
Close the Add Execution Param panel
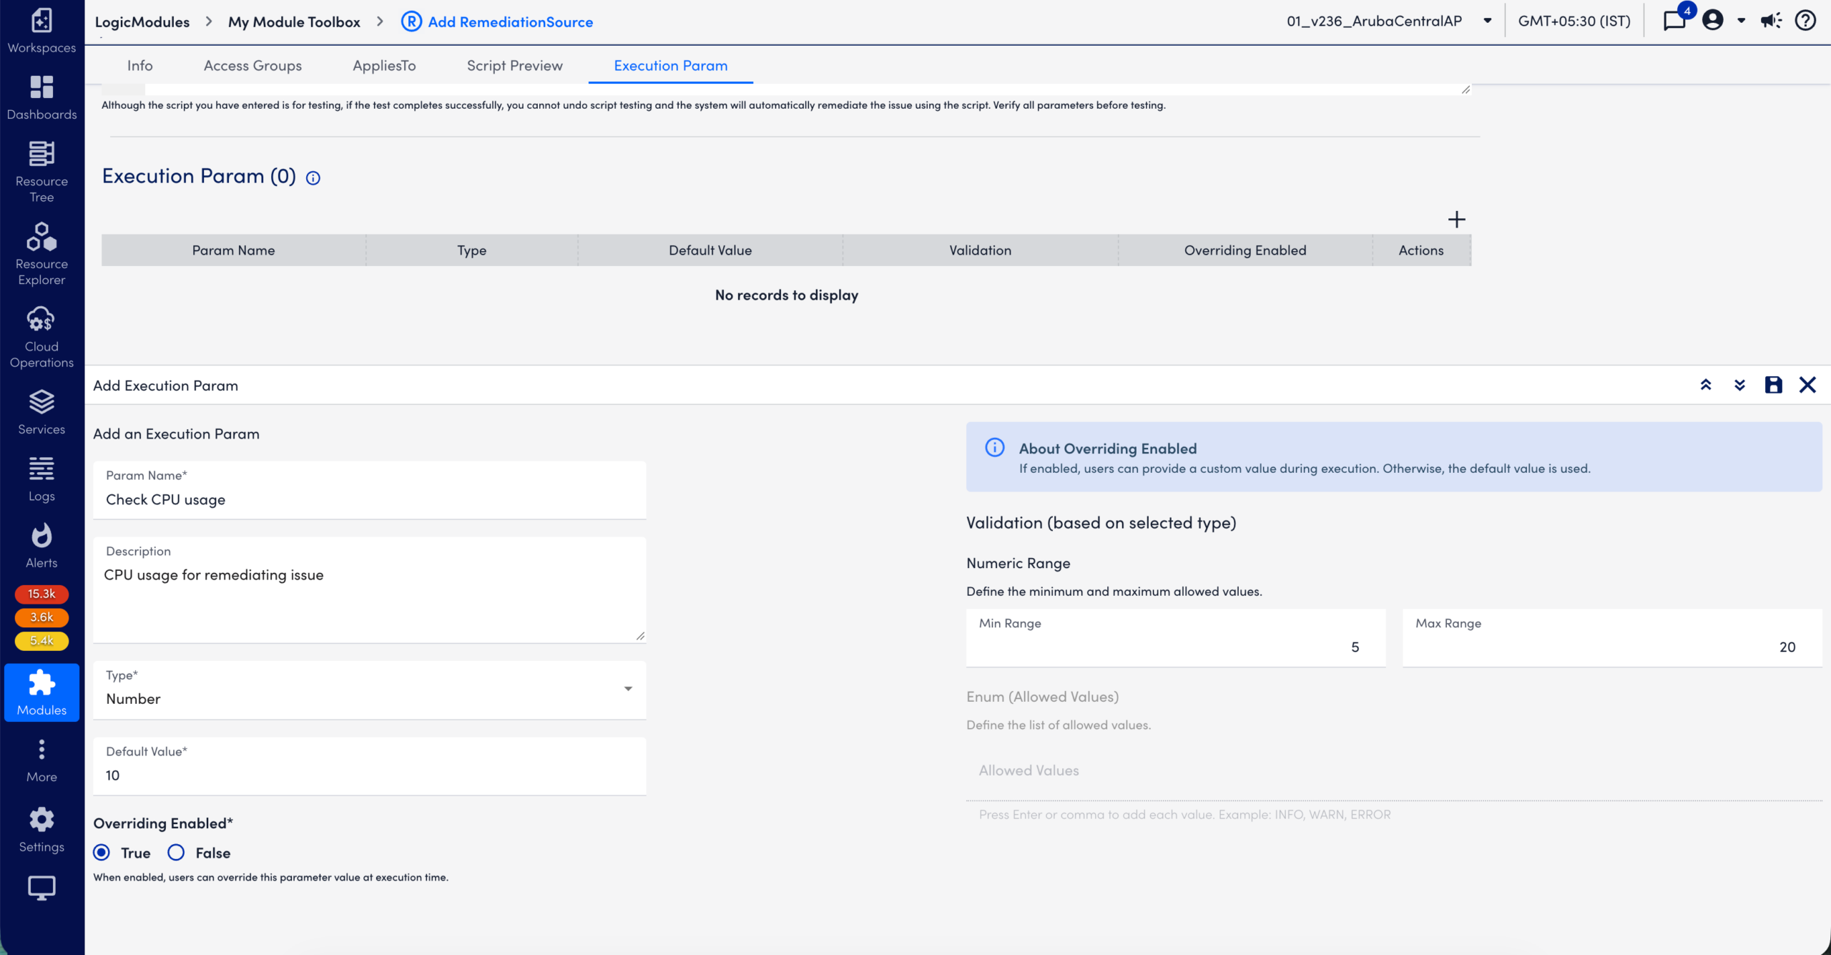(x=1807, y=385)
